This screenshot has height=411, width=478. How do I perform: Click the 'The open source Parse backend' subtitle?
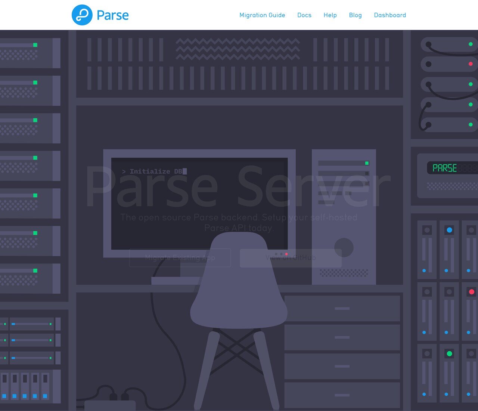pyautogui.click(x=239, y=223)
